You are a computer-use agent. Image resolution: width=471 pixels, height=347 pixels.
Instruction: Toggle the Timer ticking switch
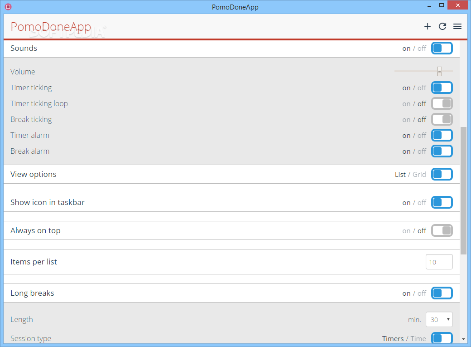[442, 88]
